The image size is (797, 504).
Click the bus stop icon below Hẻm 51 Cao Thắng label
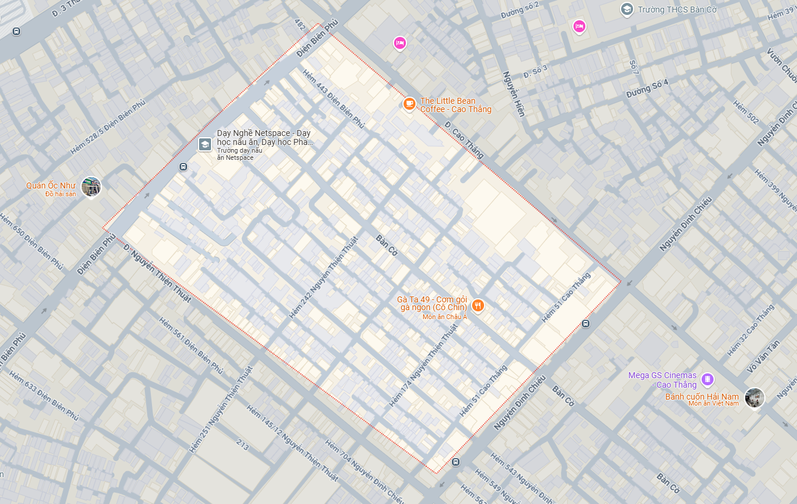click(x=586, y=324)
